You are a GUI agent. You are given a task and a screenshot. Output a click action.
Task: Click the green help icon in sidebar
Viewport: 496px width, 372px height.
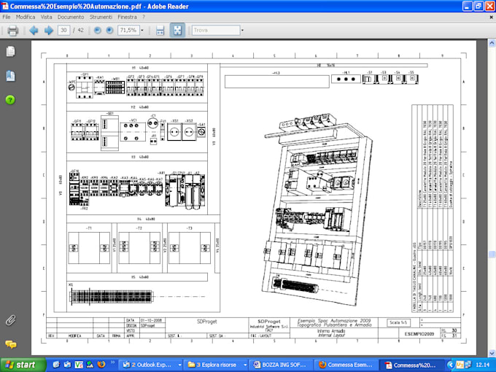10,99
